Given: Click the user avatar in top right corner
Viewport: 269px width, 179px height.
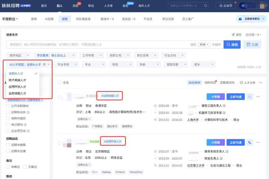Looking at the screenshot, I should coord(262,6).
